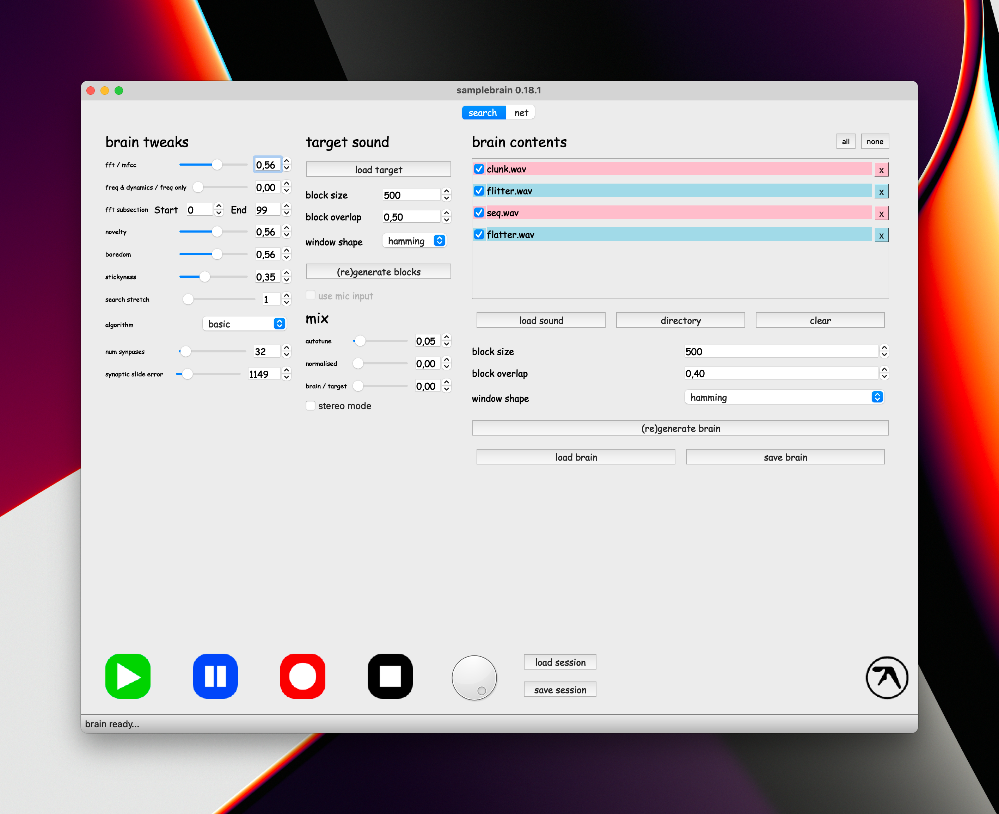Viewport: 999px width, 814px height.
Task: Click the brain contents block size field
Action: pyautogui.click(x=780, y=352)
